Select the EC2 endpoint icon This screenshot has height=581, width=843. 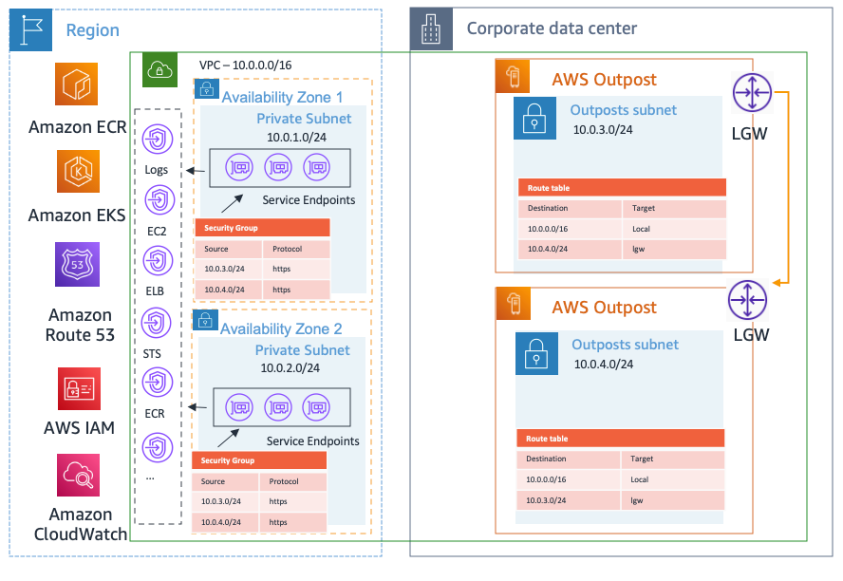pos(158,199)
